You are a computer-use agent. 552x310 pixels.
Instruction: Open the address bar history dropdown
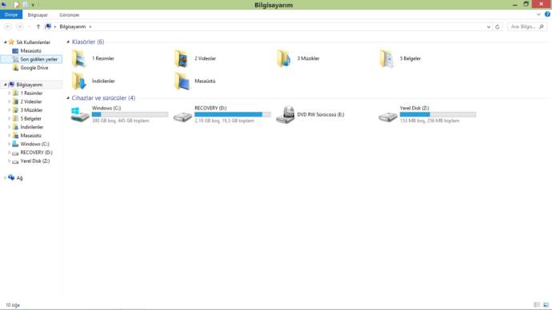point(489,26)
